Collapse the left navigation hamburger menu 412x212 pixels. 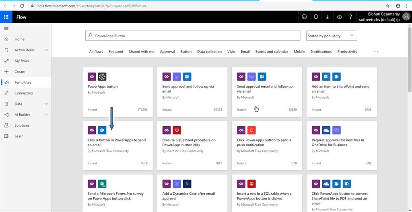(6, 28)
